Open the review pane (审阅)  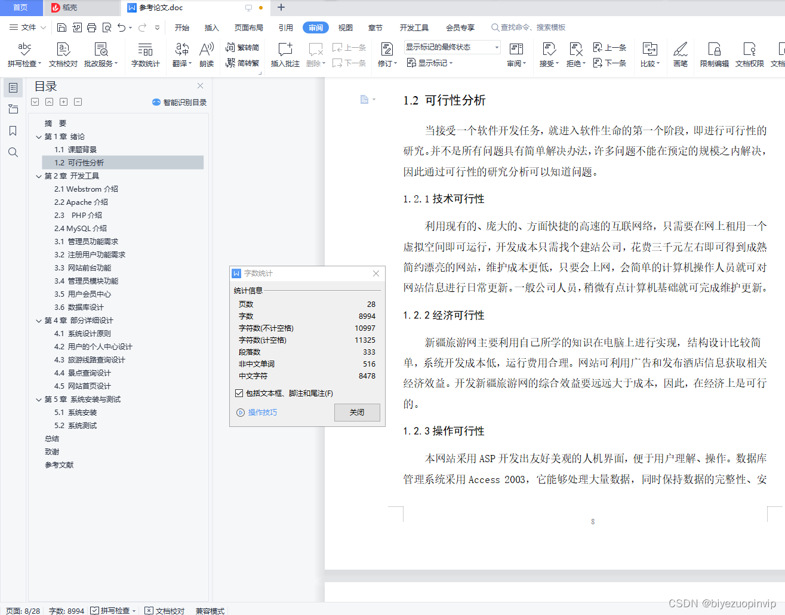coord(516,54)
